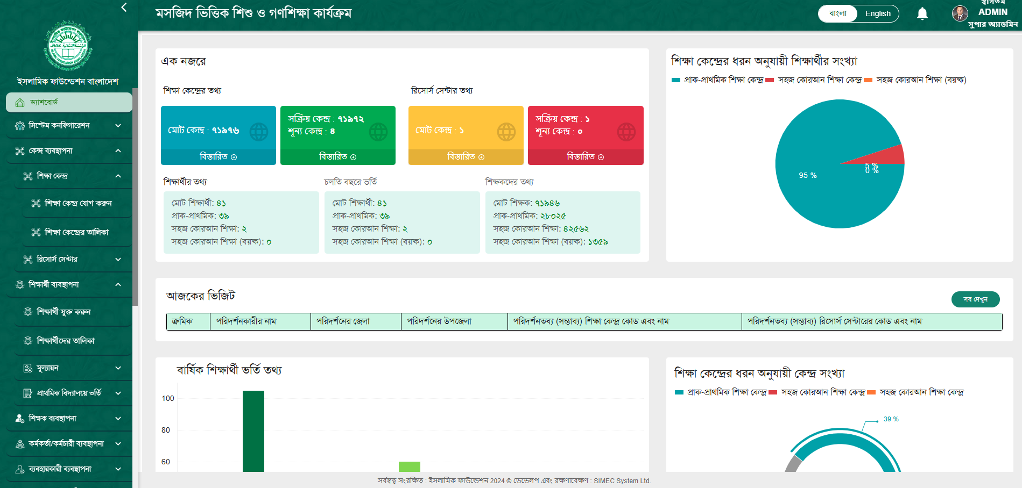
Task: Click মোট শিক্ষক: ৭১৯৪৬ text
Action: 526,203
